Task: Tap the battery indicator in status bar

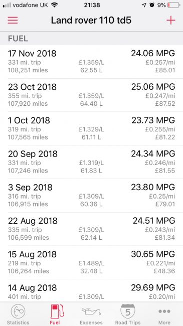Action: (x=173, y=5)
